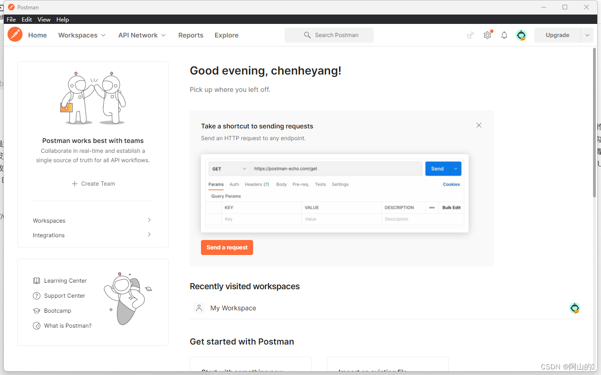Click the three dots in params table preview

click(x=432, y=208)
